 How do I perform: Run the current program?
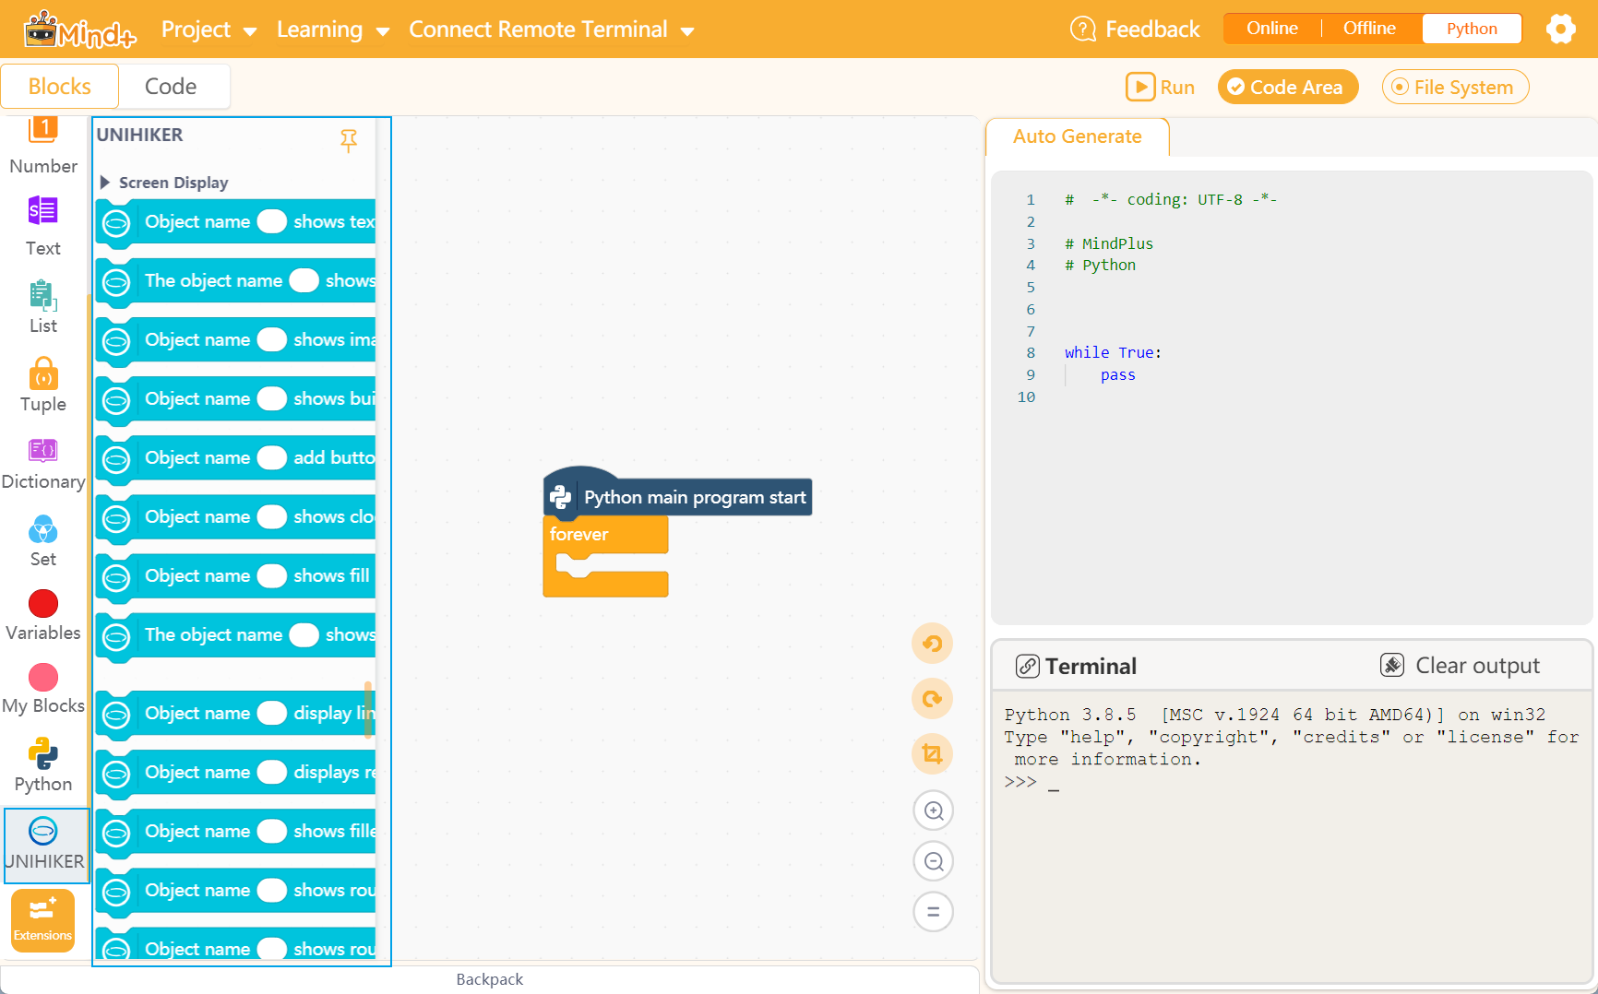point(1160,87)
